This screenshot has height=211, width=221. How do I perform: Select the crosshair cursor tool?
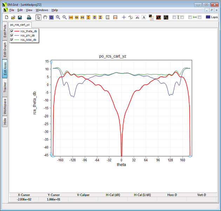(x=123, y=17)
